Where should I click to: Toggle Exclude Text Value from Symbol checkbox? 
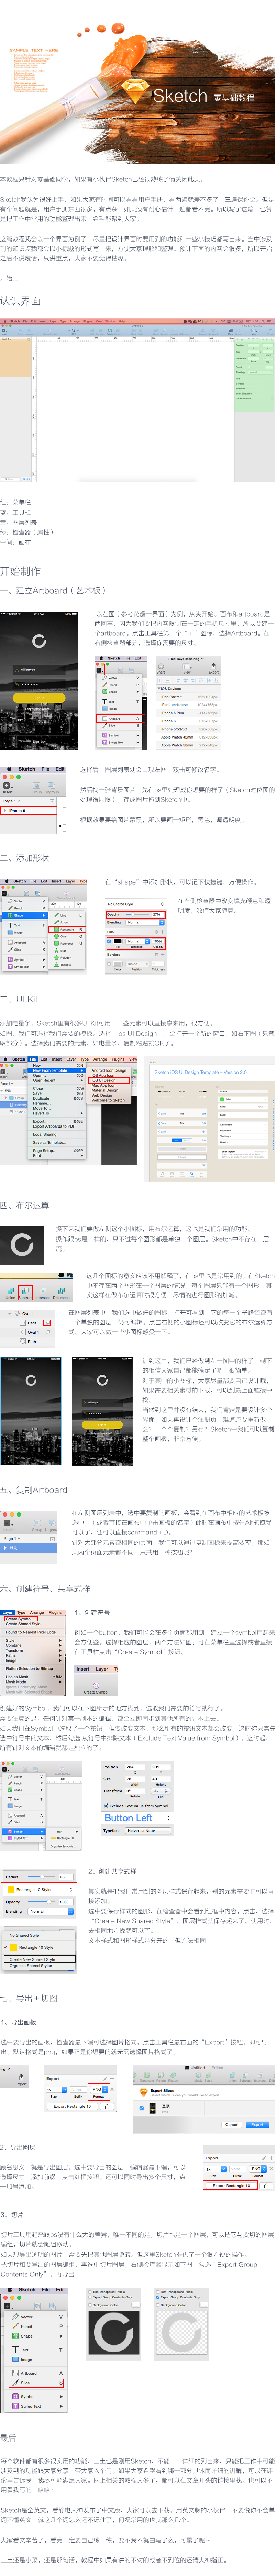click(x=106, y=1806)
